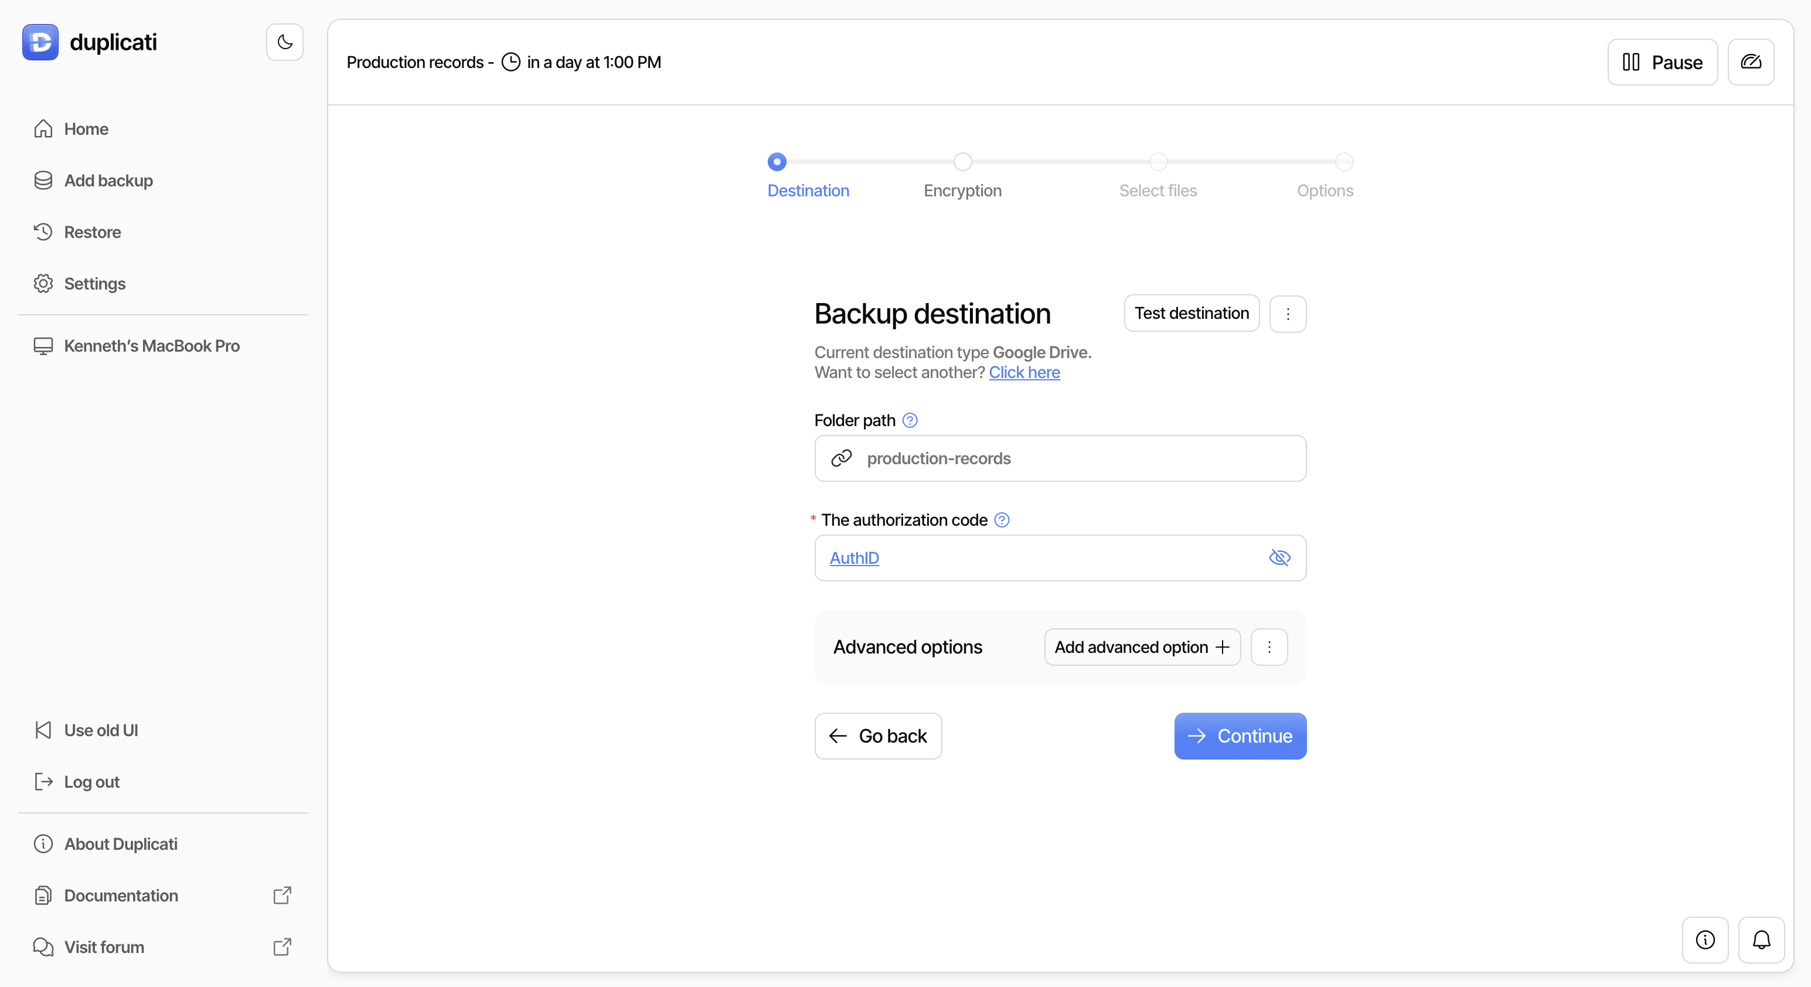Image resolution: width=1811 pixels, height=987 pixels.
Task: Jump to Encryption step on progress bar
Action: point(962,162)
